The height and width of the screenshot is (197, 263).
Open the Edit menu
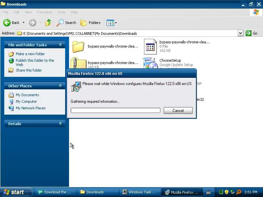click(x=16, y=12)
